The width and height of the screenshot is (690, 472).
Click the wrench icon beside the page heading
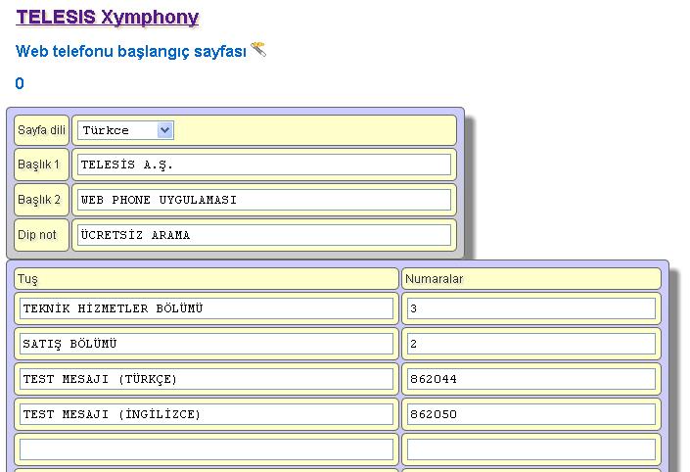pos(258,49)
